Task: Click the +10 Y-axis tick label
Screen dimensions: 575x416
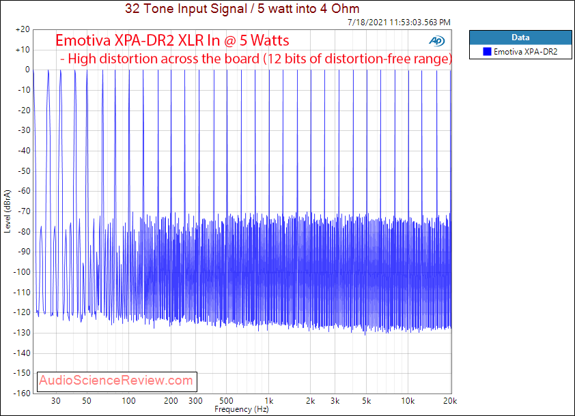Action: click(23, 49)
